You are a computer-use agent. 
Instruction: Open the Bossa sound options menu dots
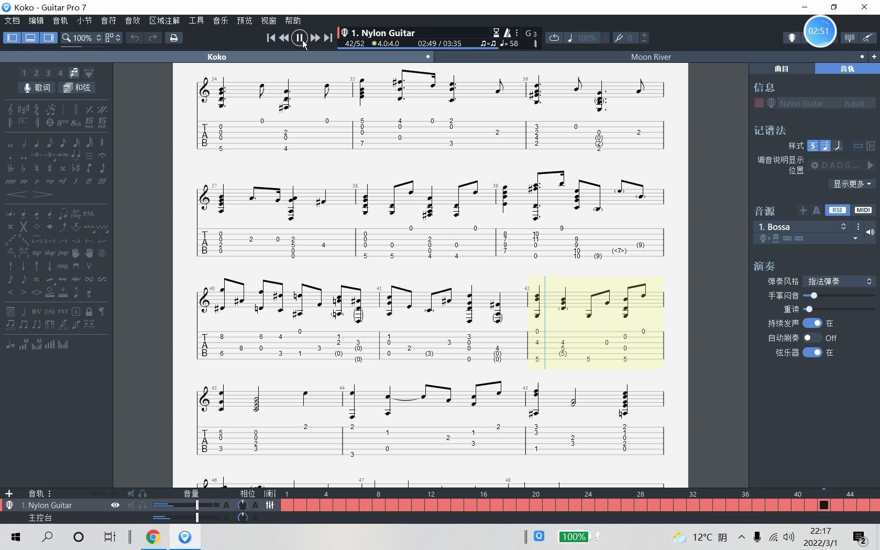[x=858, y=226]
